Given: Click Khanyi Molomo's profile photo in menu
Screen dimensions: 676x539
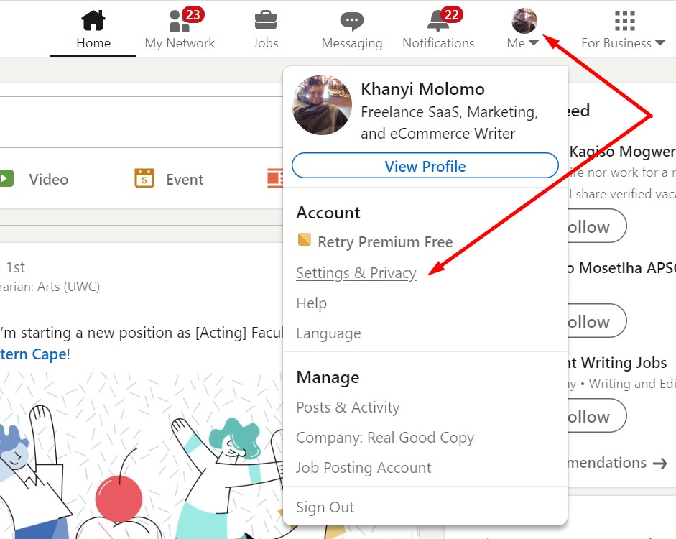Looking at the screenshot, I should [322, 106].
